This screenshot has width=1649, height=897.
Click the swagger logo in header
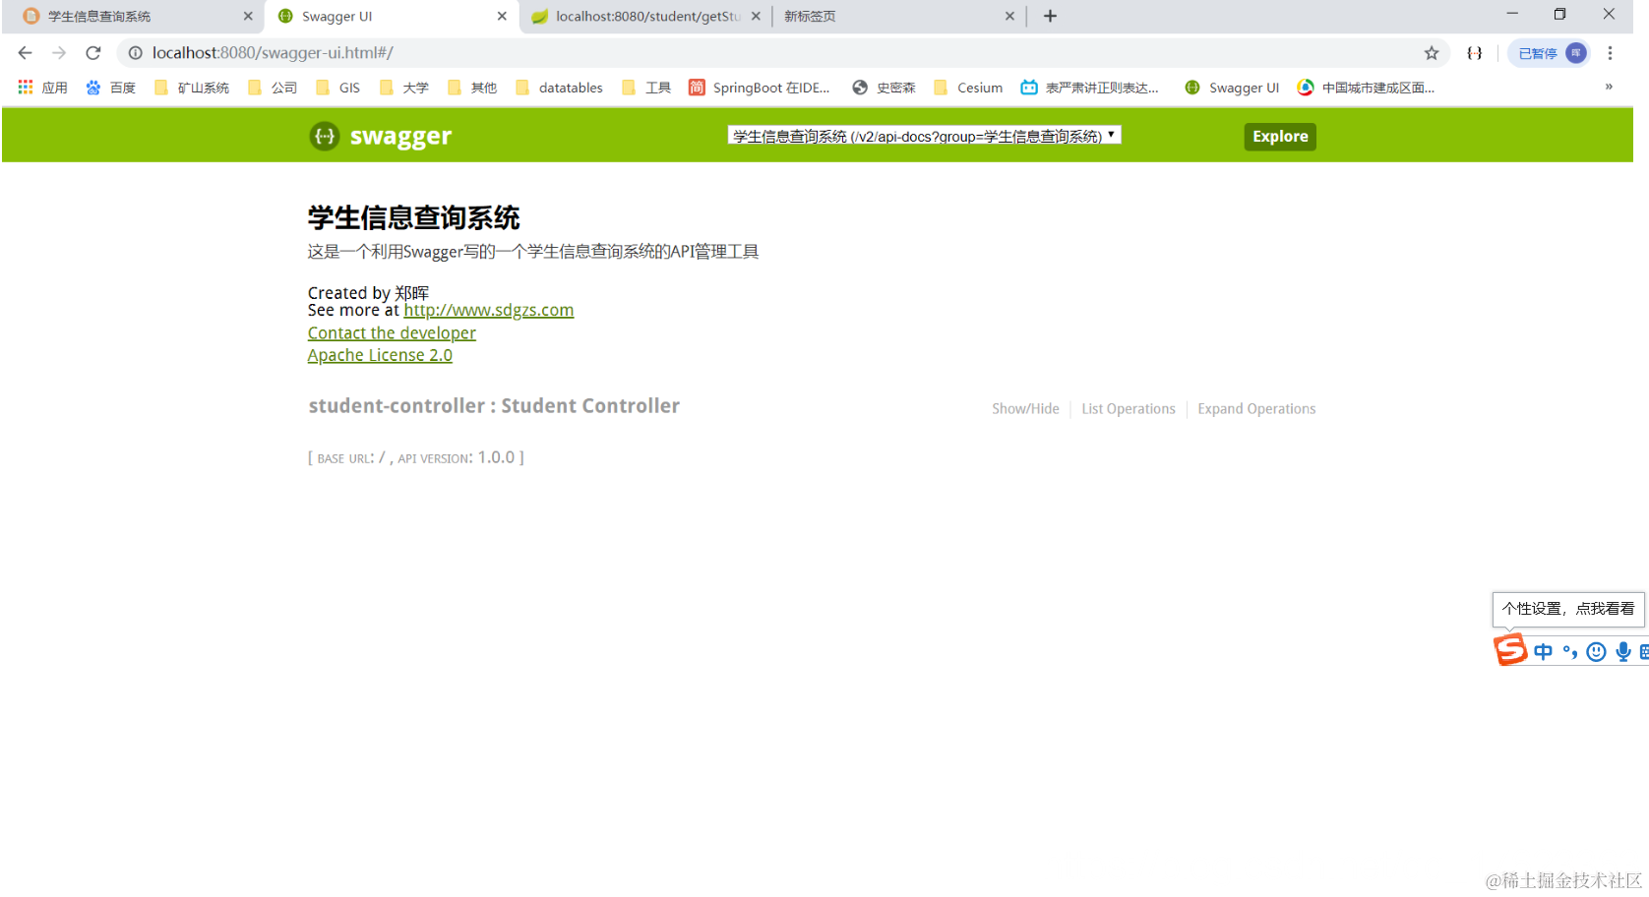[x=381, y=136]
